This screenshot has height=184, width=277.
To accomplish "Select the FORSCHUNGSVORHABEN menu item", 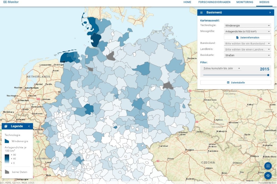I will 215,2.
